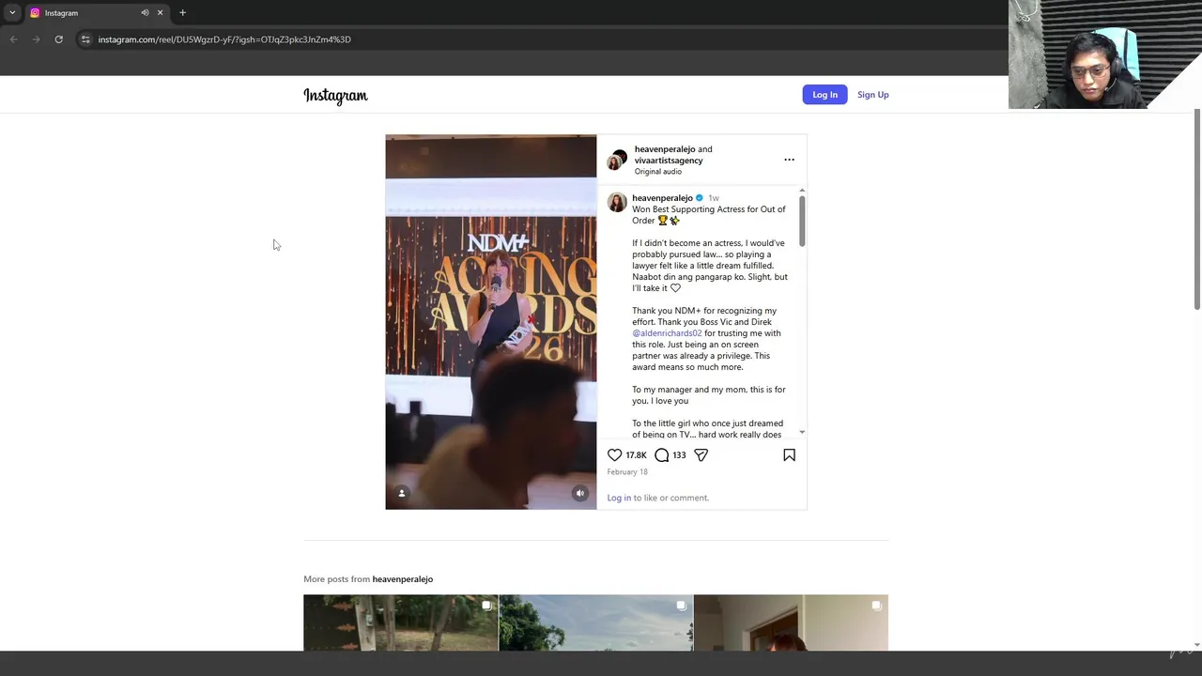Image resolution: width=1202 pixels, height=676 pixels.
Task: Go forward in browser history
Action: click(x=36, y=39)
